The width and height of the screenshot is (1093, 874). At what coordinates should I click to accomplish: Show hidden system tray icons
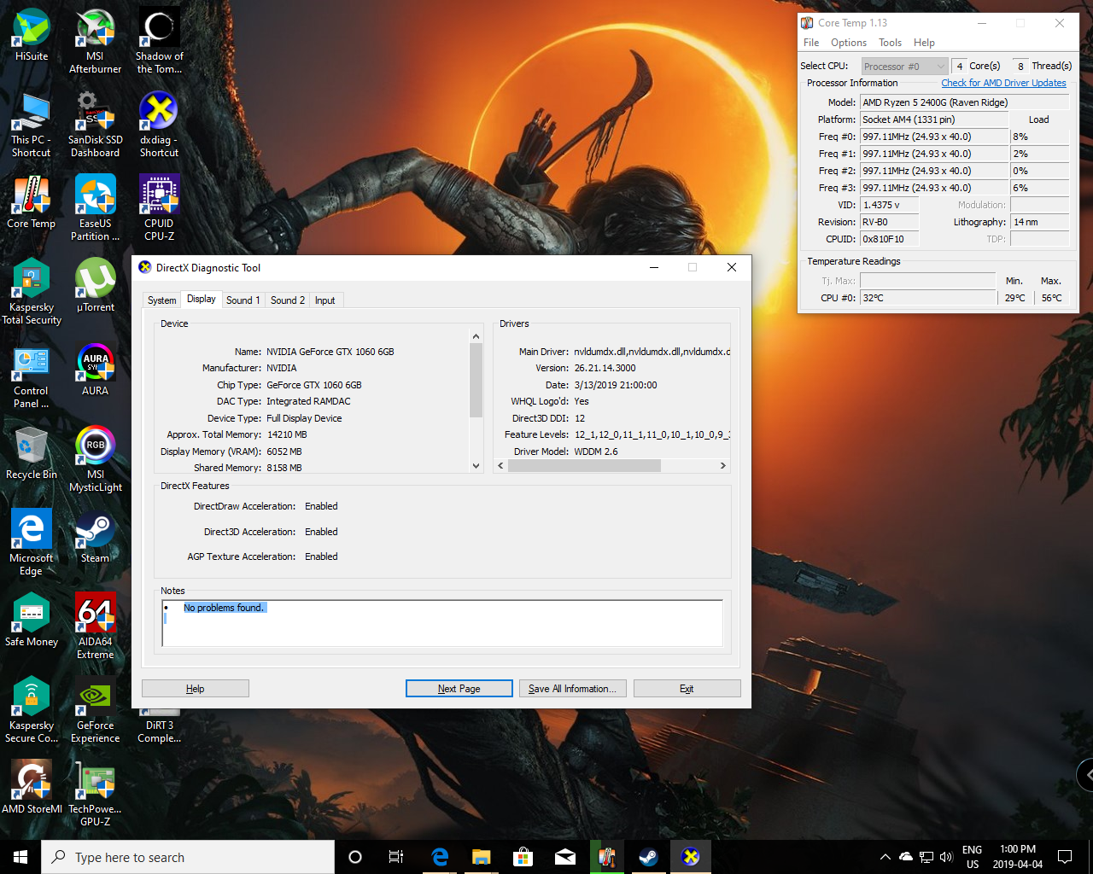pos(886,857)
